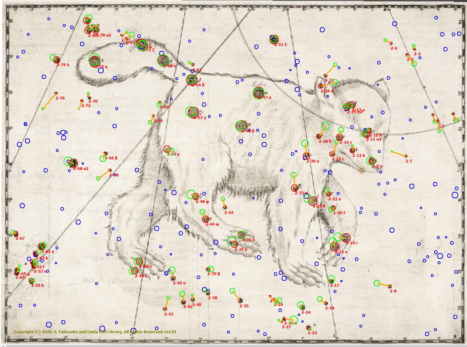Click the "2-56" star label

(x=158, y=120)
